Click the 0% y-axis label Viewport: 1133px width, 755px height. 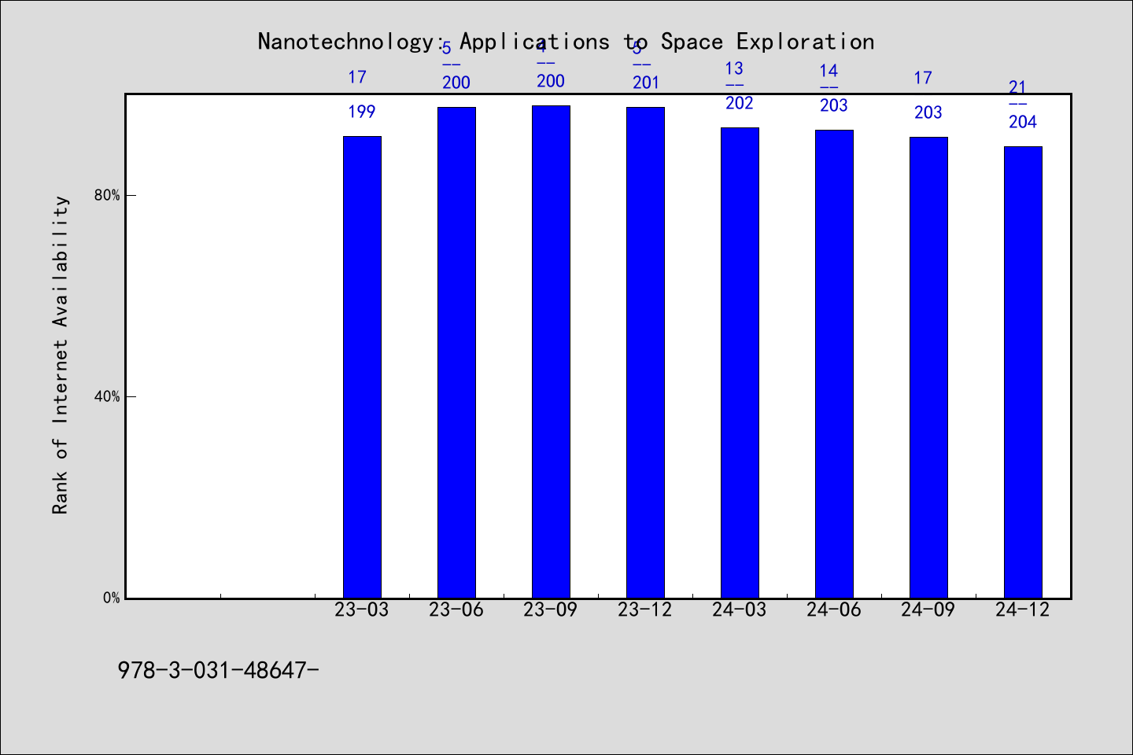112,598
